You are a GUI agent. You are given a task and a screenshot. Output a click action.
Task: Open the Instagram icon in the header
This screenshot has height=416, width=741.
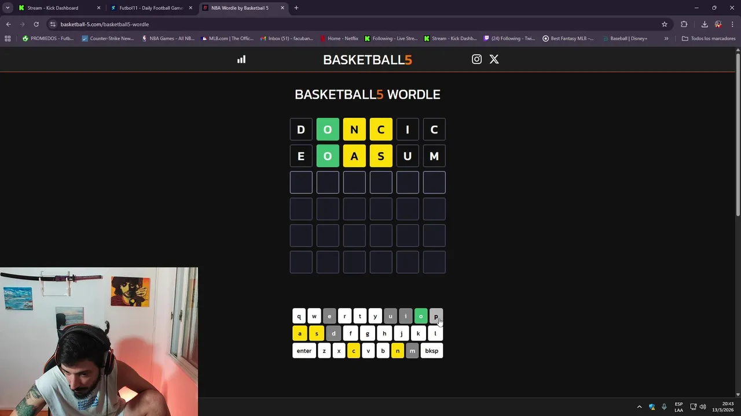(476, 59)
